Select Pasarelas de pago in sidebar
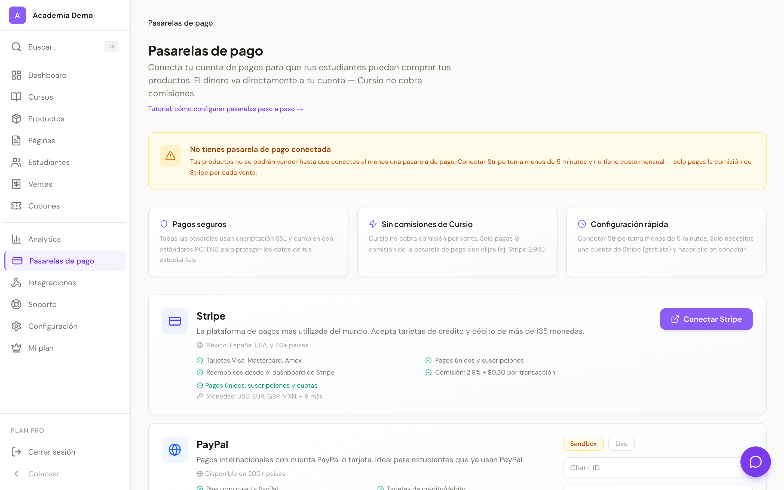The height and width of the screenshot is (490, 784). [x=62, y=261]
